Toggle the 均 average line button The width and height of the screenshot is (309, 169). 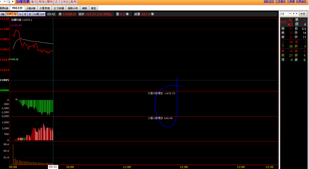[15, 15]
